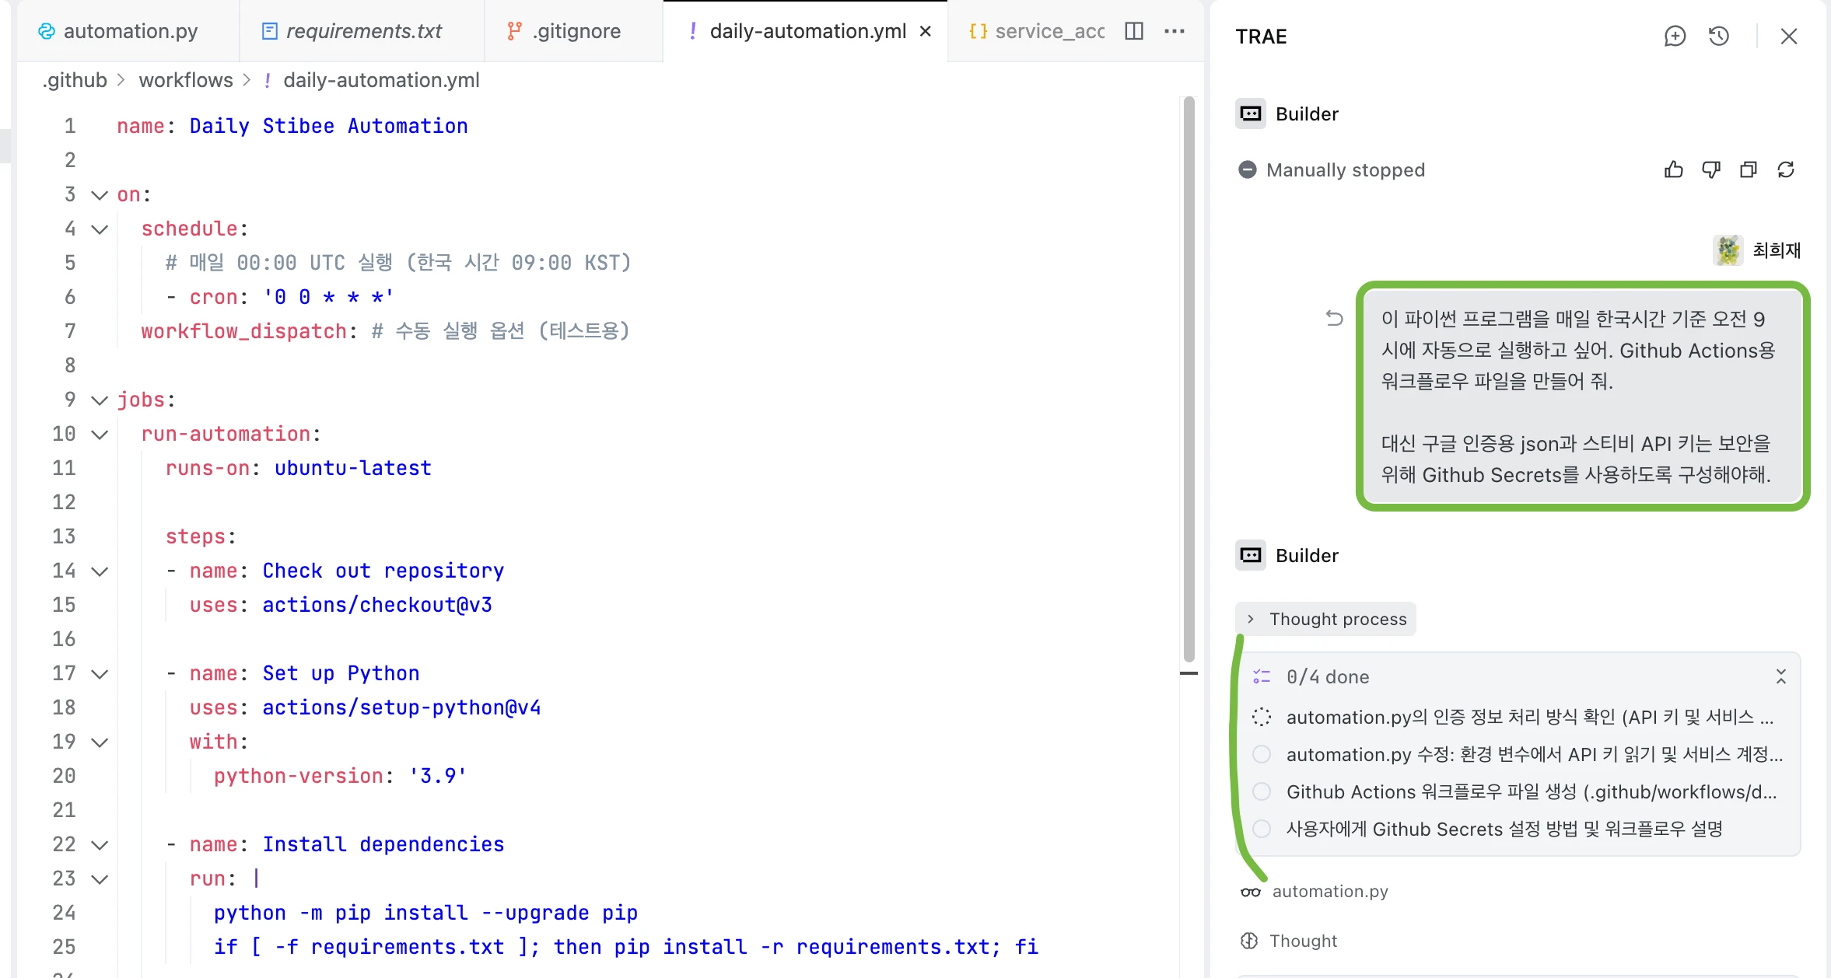The width and height of the screenshot is (1831, 978).
Task: Copy the response with copy icon
Action: (1748, 169)
